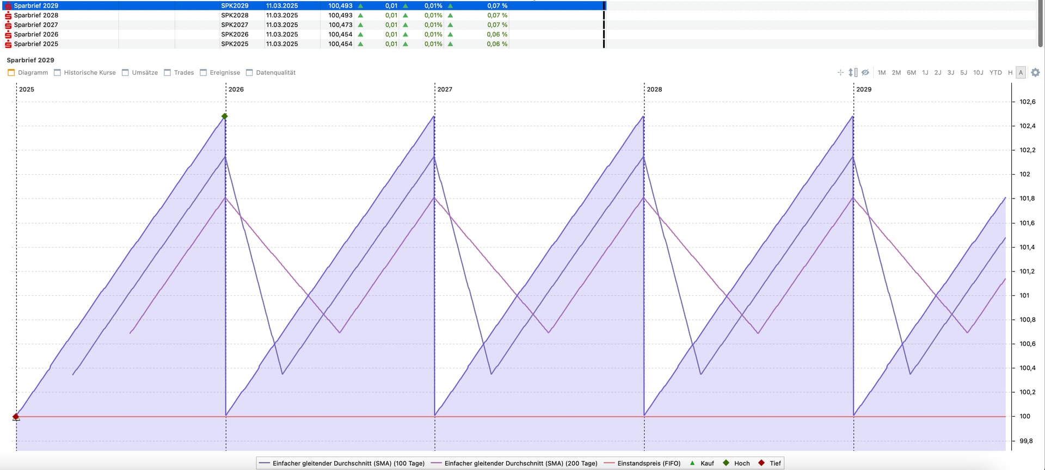Click the 2028 year label on the chart
The width and height of the screenshot is (1045, 470).
click(654, 89)
